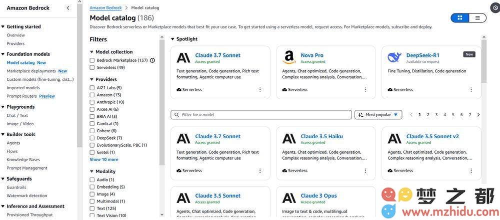The height and width of the screenshot is (220, 500).
Task: Open Claude 3.5 Sonnet v2 options menu
Action: tap(471, 171)
